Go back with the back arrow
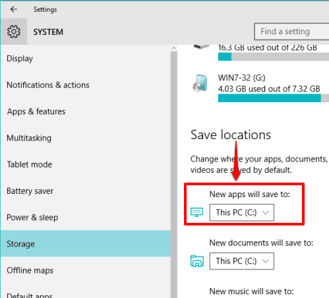This screenshot has height=298, width=329. point(14,9)
